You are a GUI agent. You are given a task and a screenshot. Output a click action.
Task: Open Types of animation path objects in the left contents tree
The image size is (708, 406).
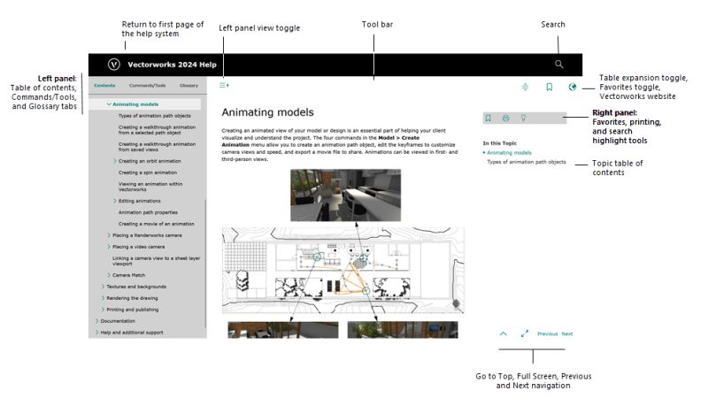pyautogui.click(x=154, y=116)
